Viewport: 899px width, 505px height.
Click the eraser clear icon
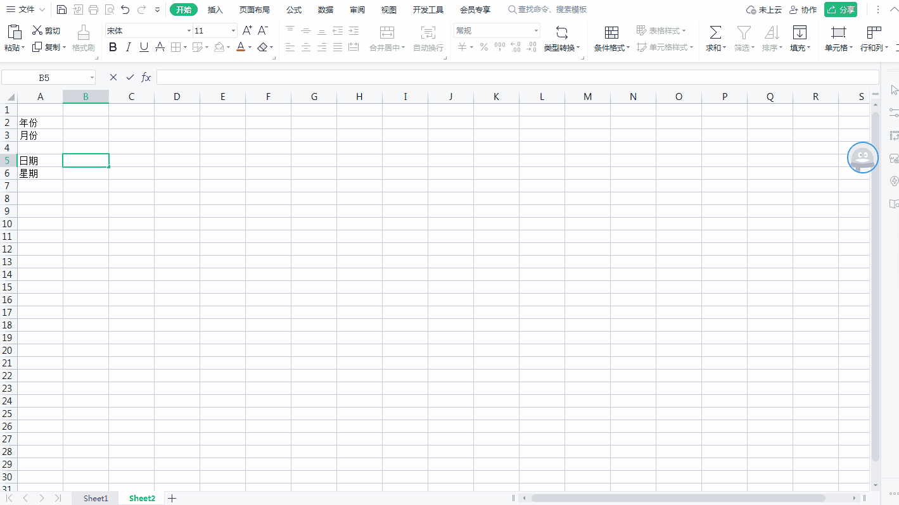[262, 47]
